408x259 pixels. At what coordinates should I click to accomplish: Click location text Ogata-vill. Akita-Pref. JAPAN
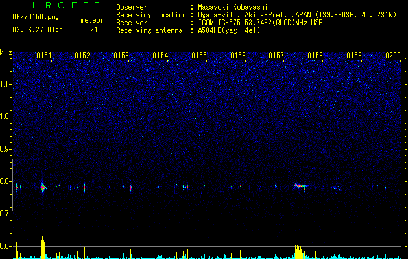click(255, 15)
